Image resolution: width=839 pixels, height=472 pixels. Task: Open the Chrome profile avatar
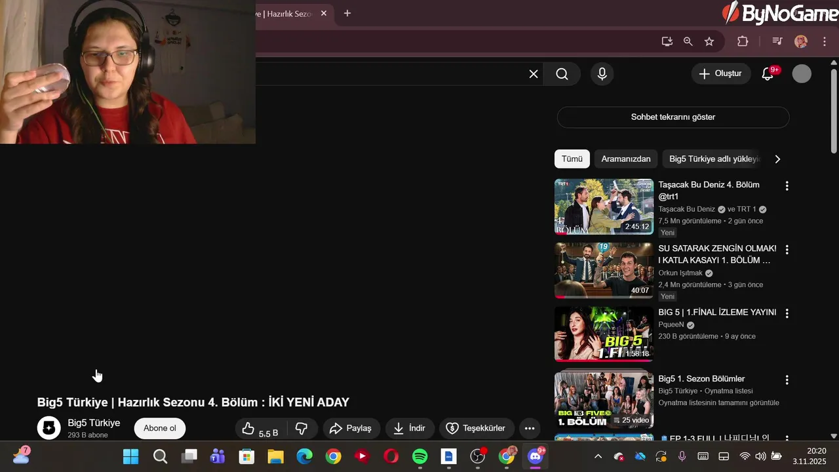[x=801, y=41]
